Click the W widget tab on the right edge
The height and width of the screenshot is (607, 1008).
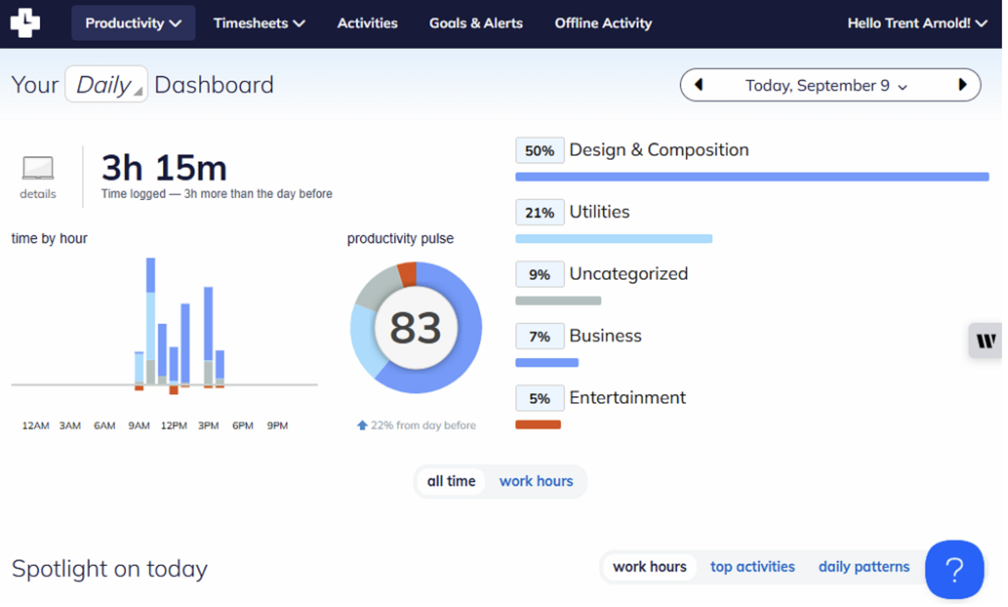[x=987, y=340]
